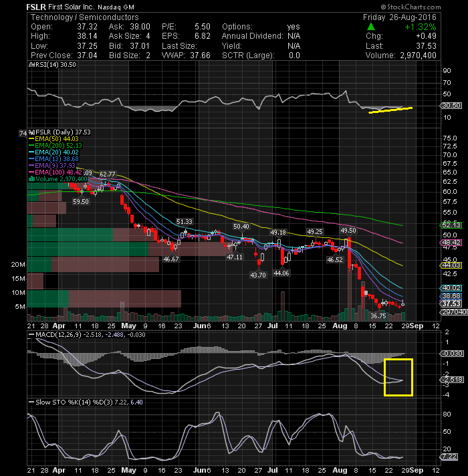The image size is (468, 476).
Task: Click the 46.67 trough price label
Action: pyautogui.click(x=171, y=259)
